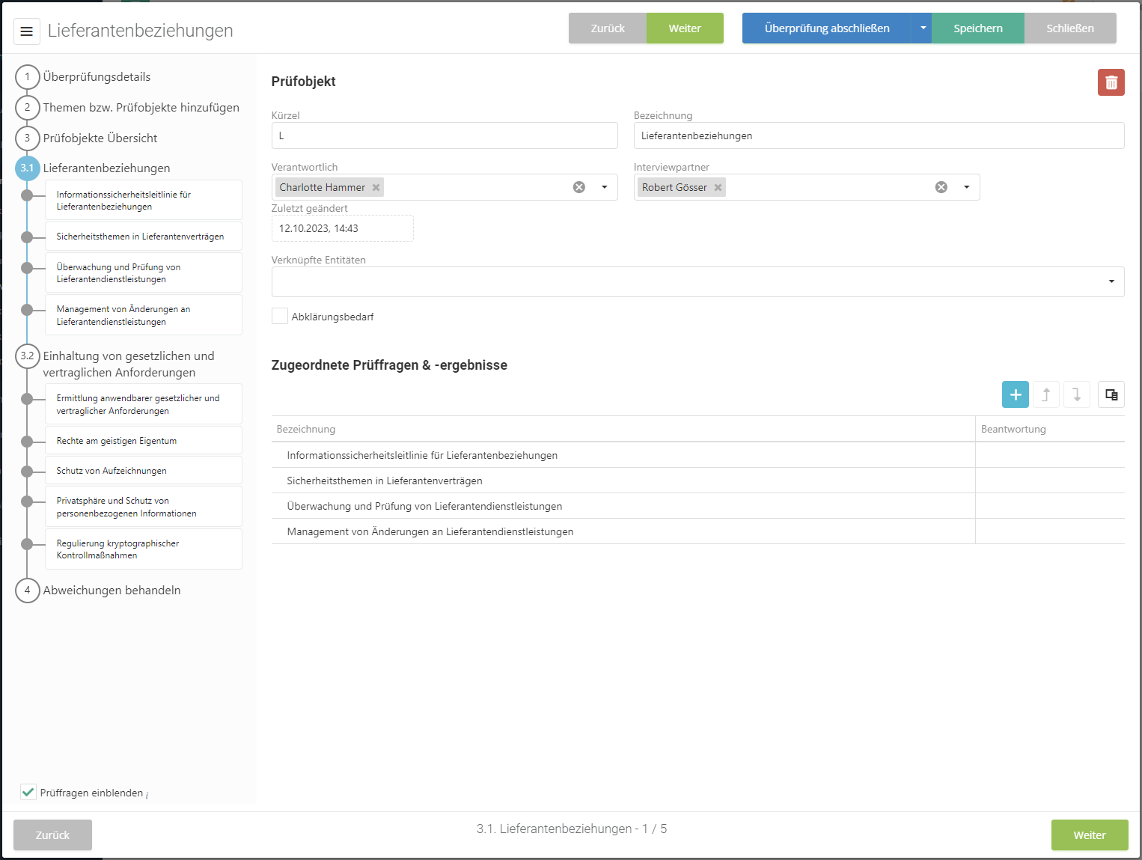The image size is (1142, 860).
Task: Click the column layout icon above table
Action: point(1111,394)
